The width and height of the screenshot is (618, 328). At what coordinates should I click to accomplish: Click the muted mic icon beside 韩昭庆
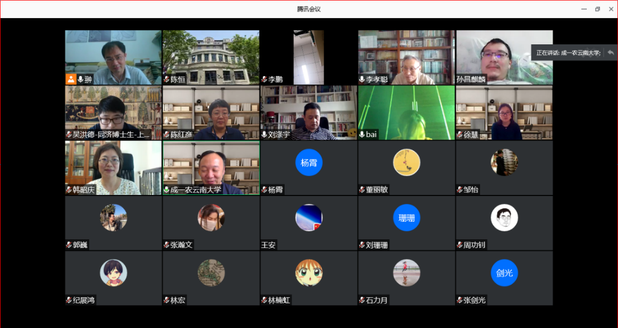pos(68,190)
